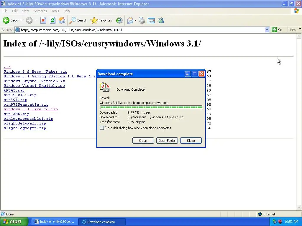The image size is (302, 226).
Task: Open Windows Crystal Version.7z link
Action: point(34,81)
